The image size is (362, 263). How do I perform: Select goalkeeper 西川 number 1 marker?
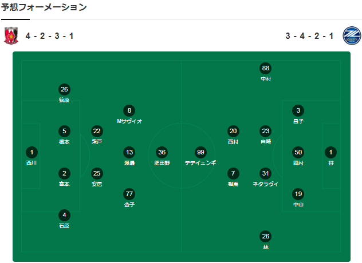pyautogui.click(x=32, y=152)
